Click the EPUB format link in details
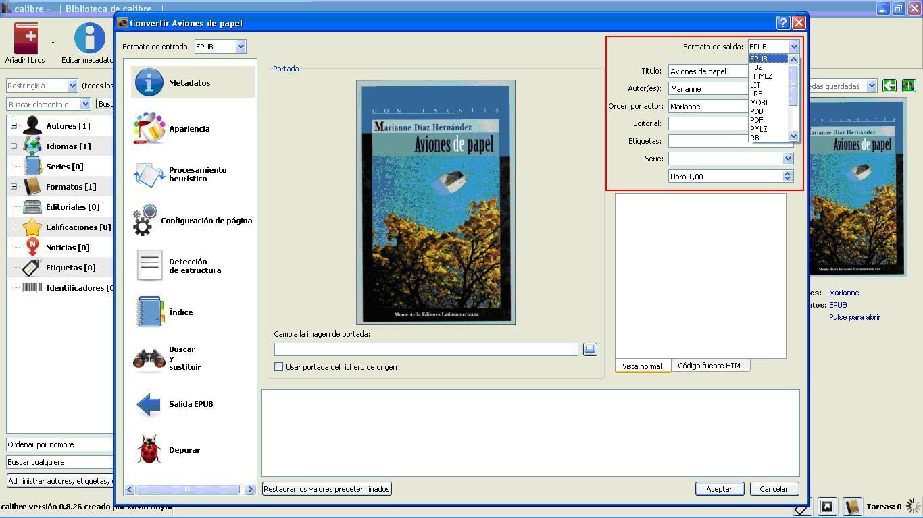 (x=838, y=305)
